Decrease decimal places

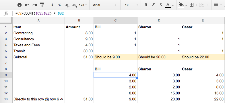coord(67,5)
